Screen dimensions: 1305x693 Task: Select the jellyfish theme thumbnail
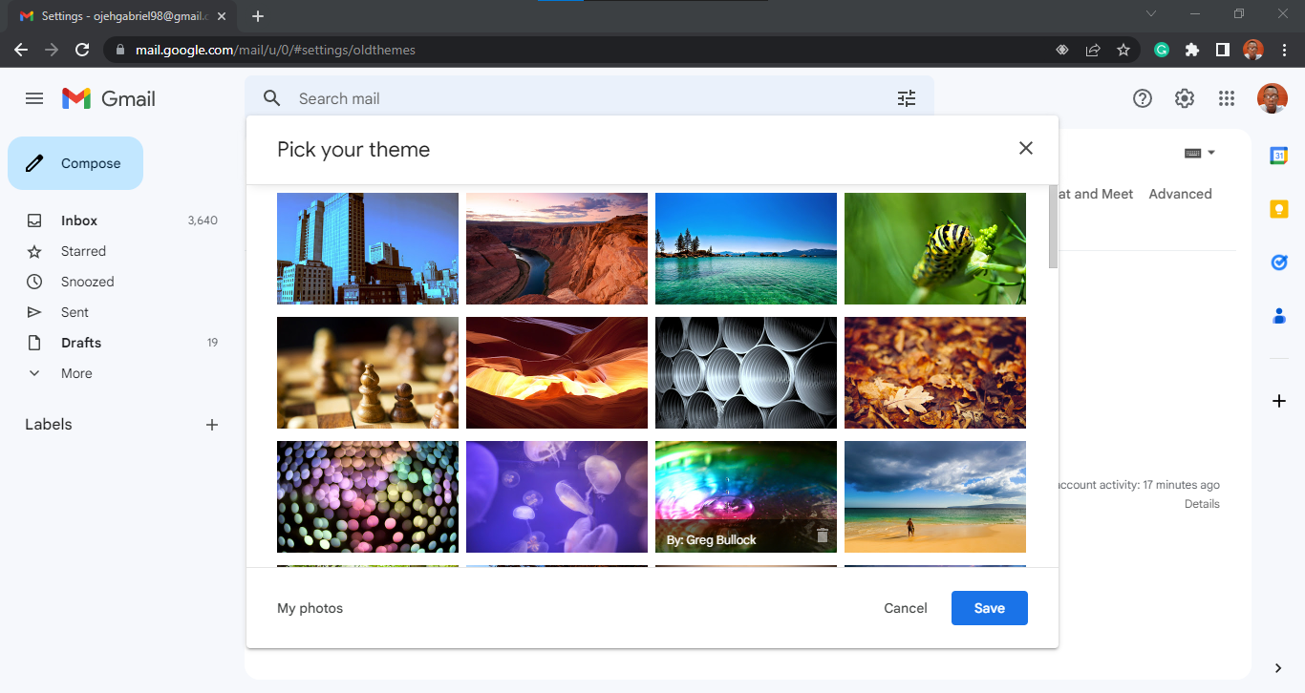(557, 496)
